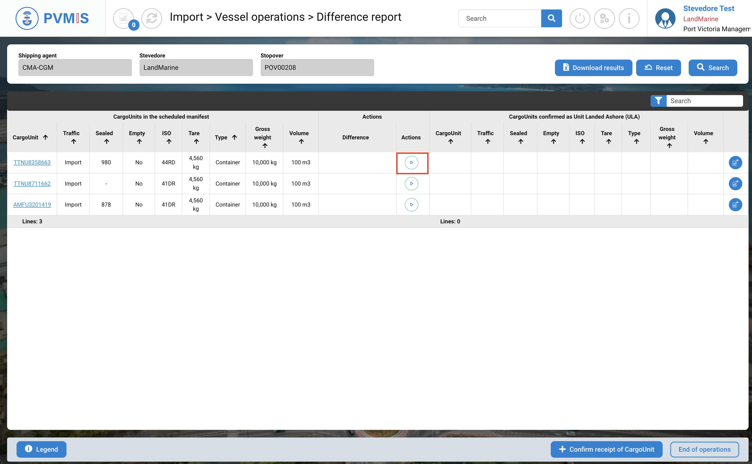Focus the table Search filter field
Screen dimensions: 752x464
(704, 101)
